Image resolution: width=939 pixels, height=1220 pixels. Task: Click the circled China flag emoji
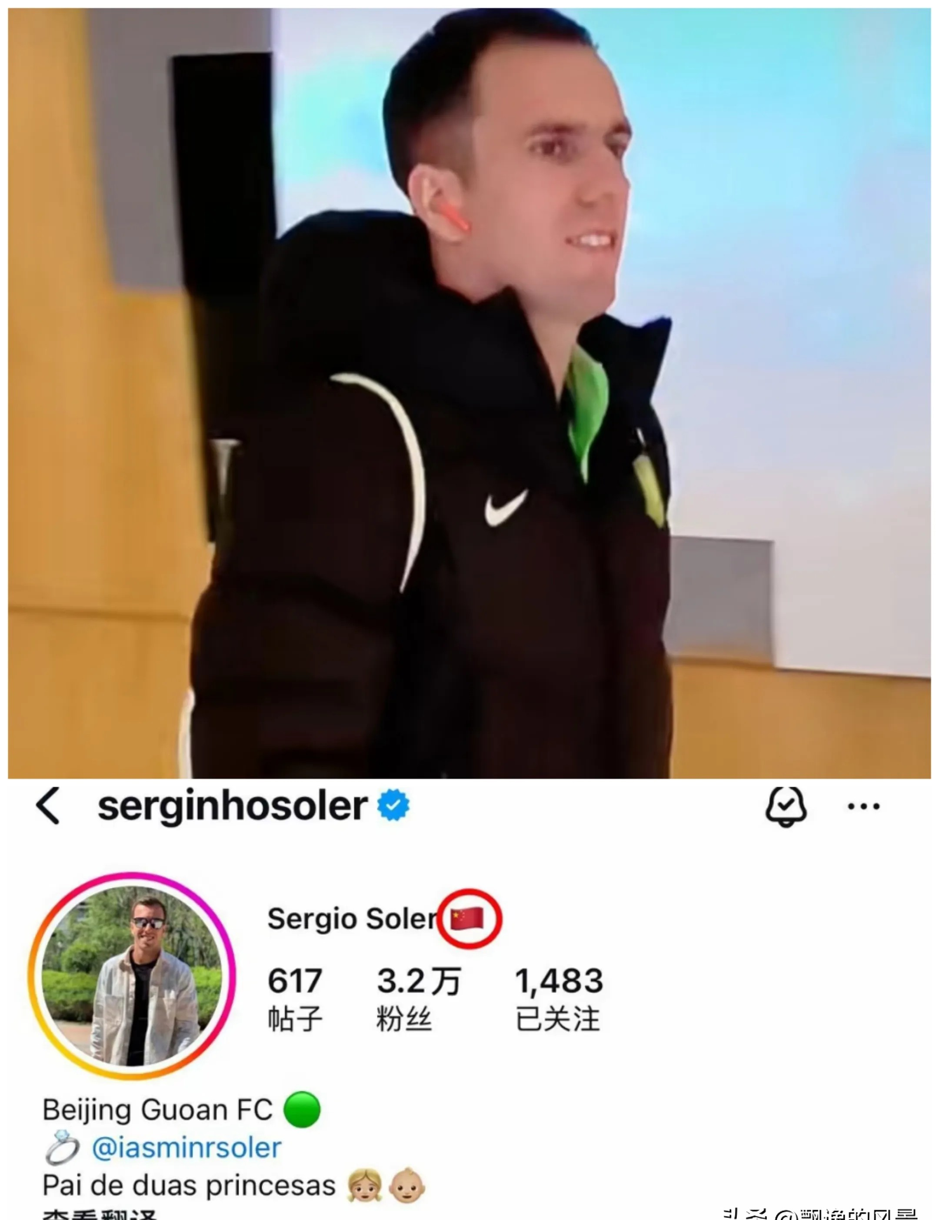tap(467, 919)
